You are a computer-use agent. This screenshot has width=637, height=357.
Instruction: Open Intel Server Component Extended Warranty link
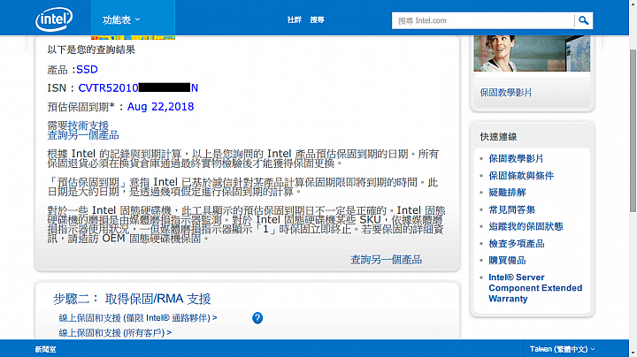pyautogui.click(x=535, y=288)
